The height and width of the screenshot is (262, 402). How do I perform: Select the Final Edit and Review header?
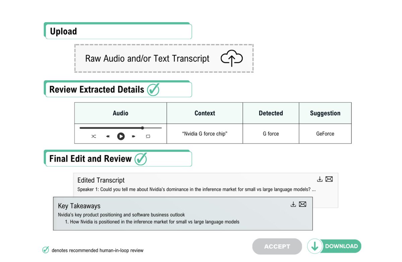point(118,158)
